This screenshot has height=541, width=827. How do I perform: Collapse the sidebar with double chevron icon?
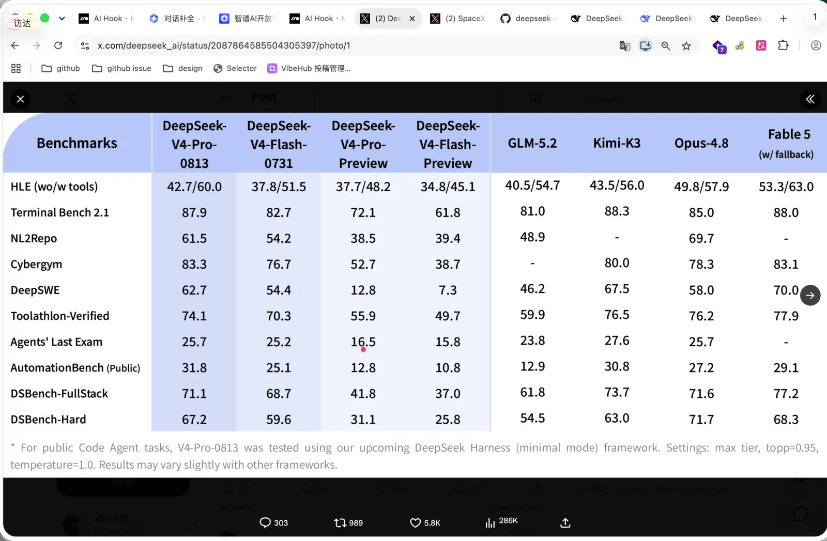pos(810,99)
